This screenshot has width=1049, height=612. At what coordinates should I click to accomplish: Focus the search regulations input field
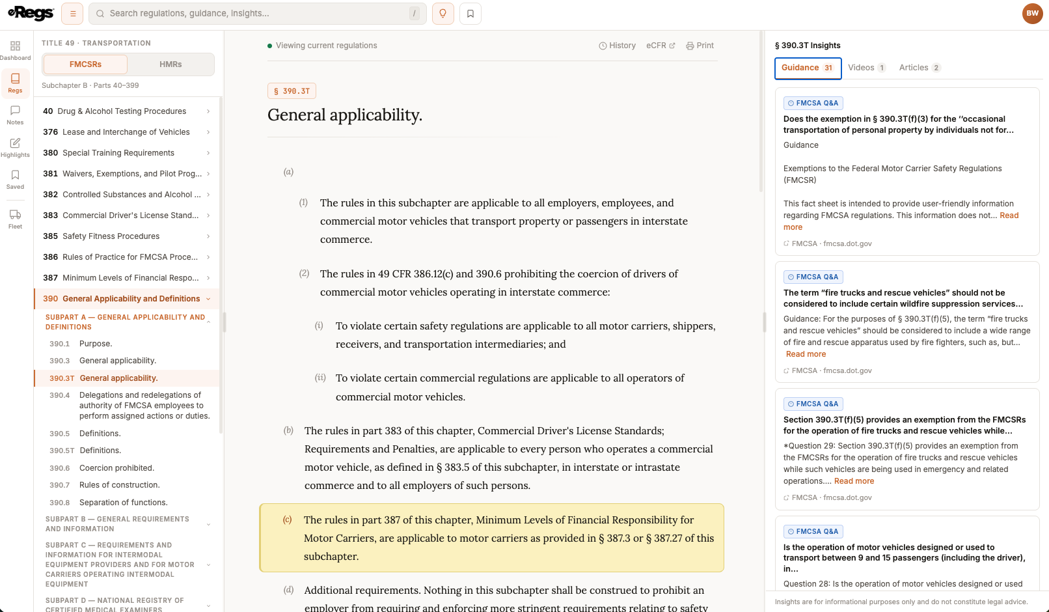[258, 14]
